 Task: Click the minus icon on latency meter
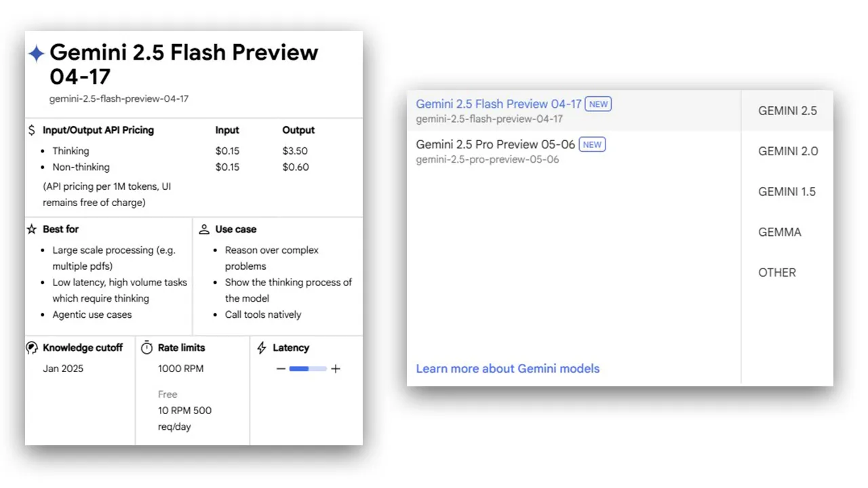pyautogui.click(x=281, y=369)
